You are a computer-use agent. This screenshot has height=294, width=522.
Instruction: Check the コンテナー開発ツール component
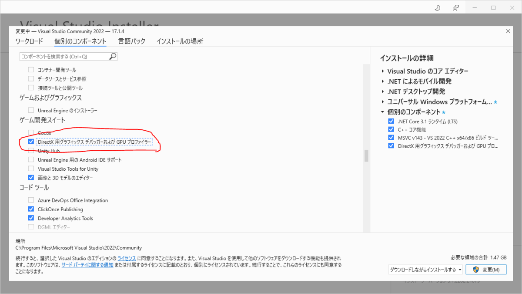31,69
